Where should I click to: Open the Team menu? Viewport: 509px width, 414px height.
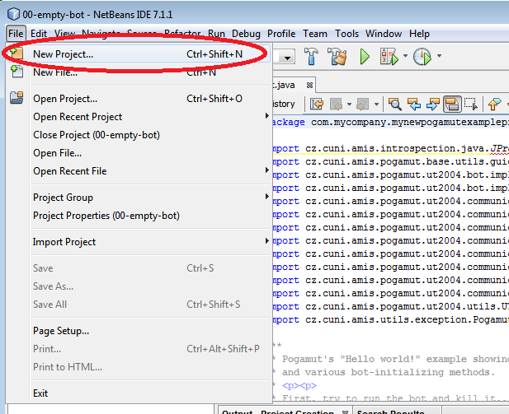tap(315, 34)
